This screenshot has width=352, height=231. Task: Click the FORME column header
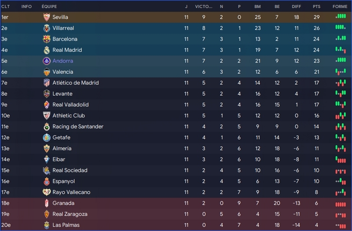(x=340, y=7)
